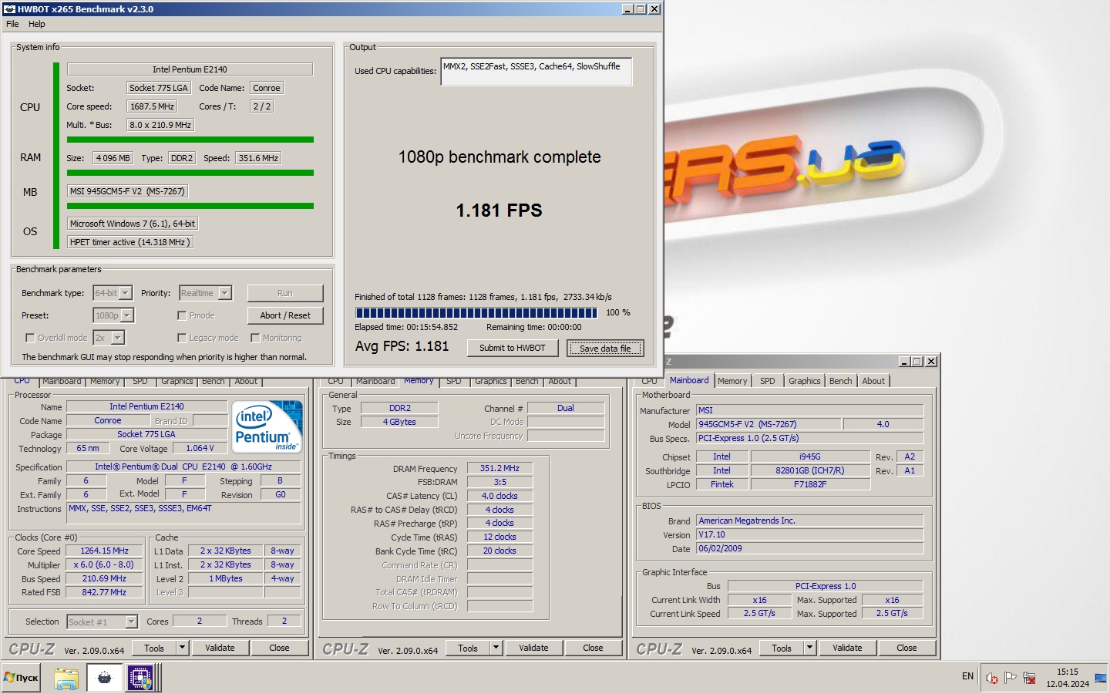This screenshot has height=694, width=1110.
Task: Click the benchmark progress bar at 100 %
Action: [476, 313]
